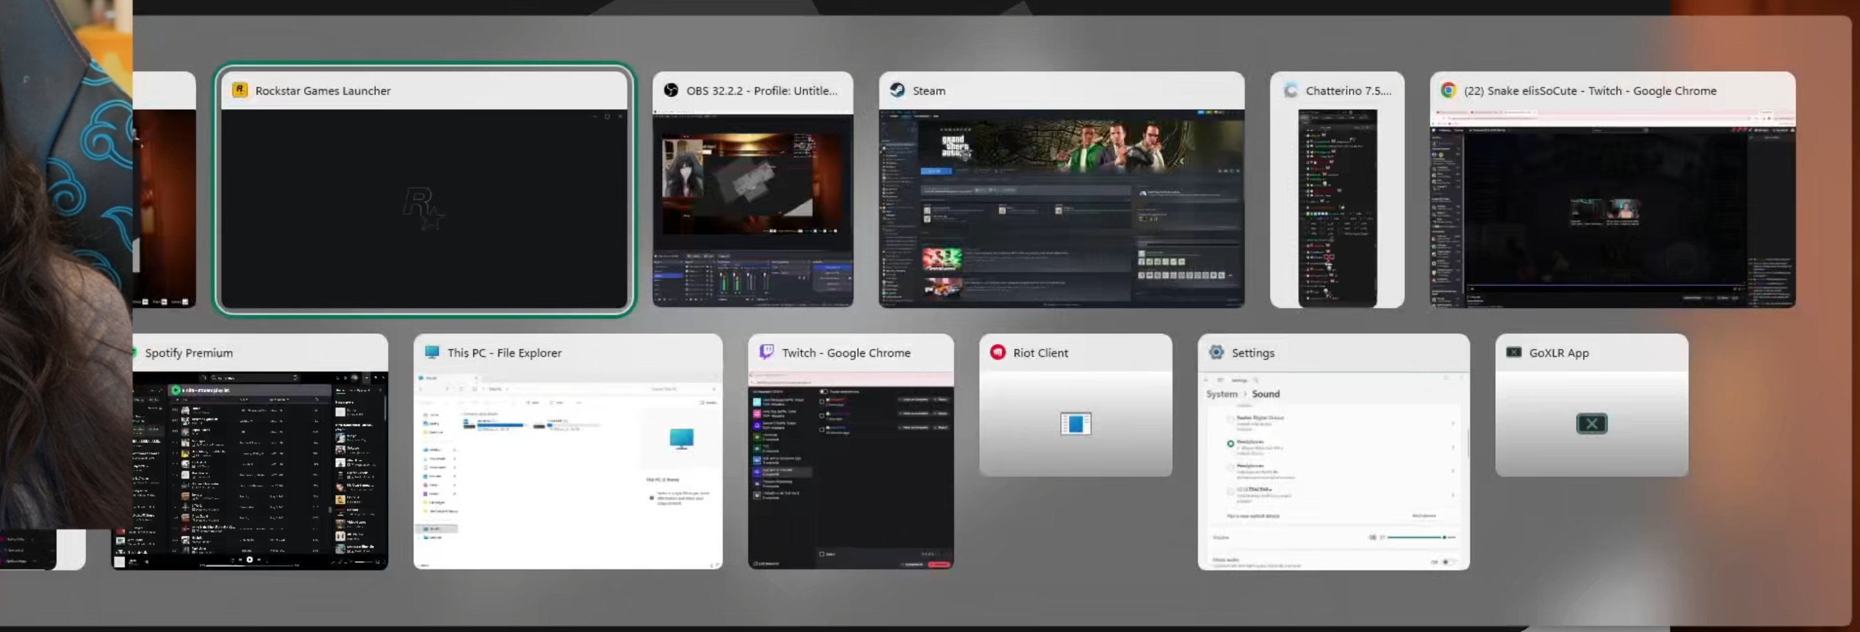1860x632 pixels.
Task: Click the "GoXLR App" title text
Action: pyautogui.click(x=1559, y=353)
